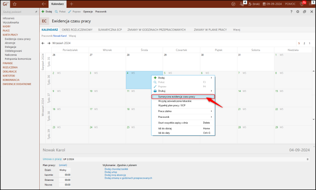This screenshot has width=316, height=190.
Task: Click the green plus Dodaj toolbar icon
Action: 43,11
